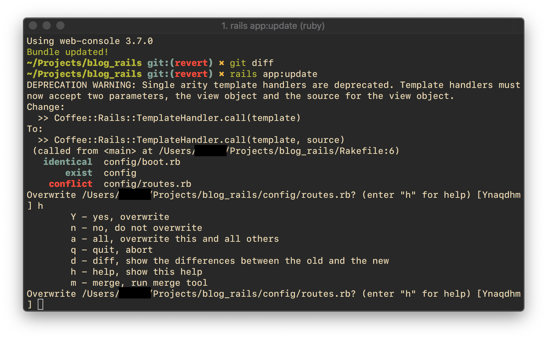Click the "d – diff" help option line

(230, 261)
